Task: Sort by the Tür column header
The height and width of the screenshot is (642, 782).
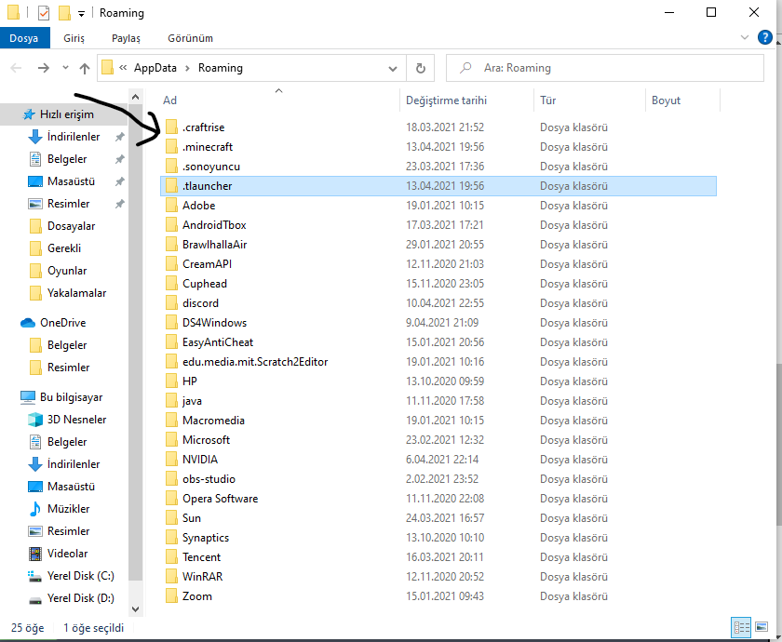Action: tap(547, 100)
